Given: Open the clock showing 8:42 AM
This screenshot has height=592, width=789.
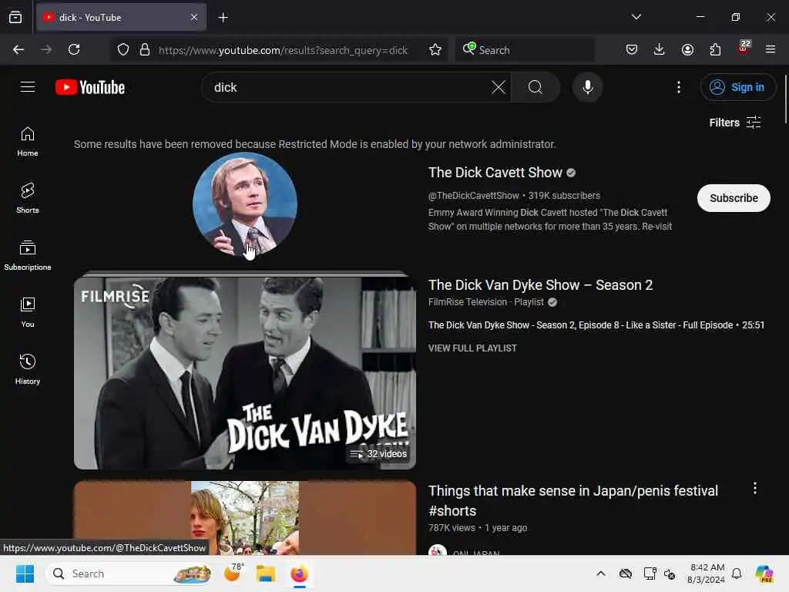Looking at the screenshot, I should (x=706, y=573).
